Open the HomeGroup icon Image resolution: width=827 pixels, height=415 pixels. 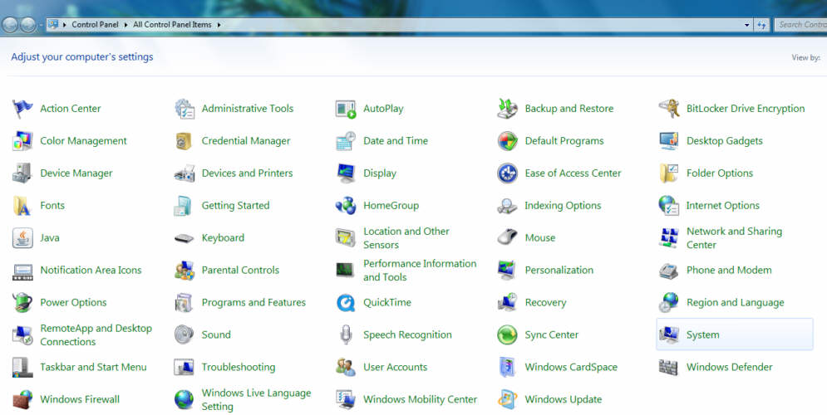pyautogui.click(x=346, y=205)
